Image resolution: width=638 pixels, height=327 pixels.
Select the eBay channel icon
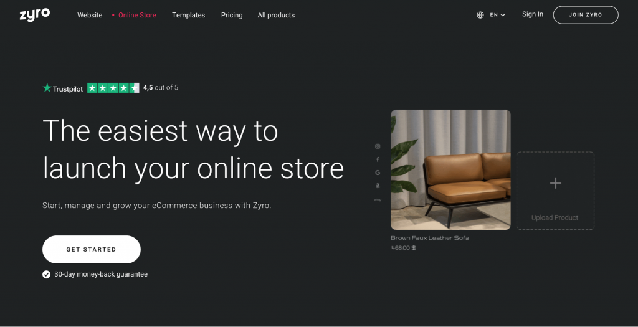378,200
